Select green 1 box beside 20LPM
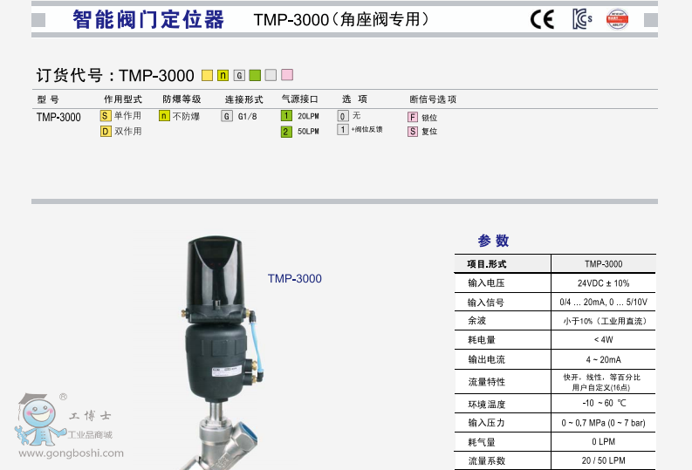692x470 pixels. (x=286, y=116)
